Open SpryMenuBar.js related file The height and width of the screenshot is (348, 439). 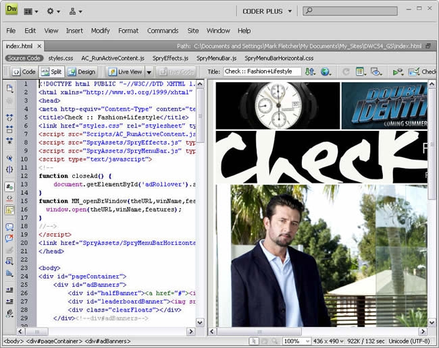point(216,58)
